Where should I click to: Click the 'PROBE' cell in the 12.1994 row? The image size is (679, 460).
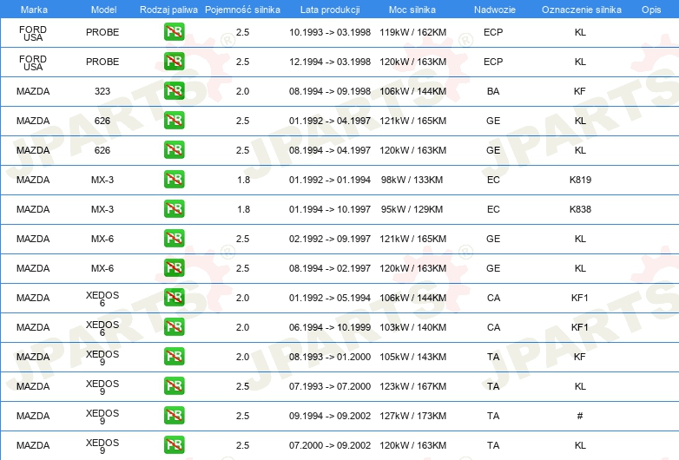(x=102, y=62)
